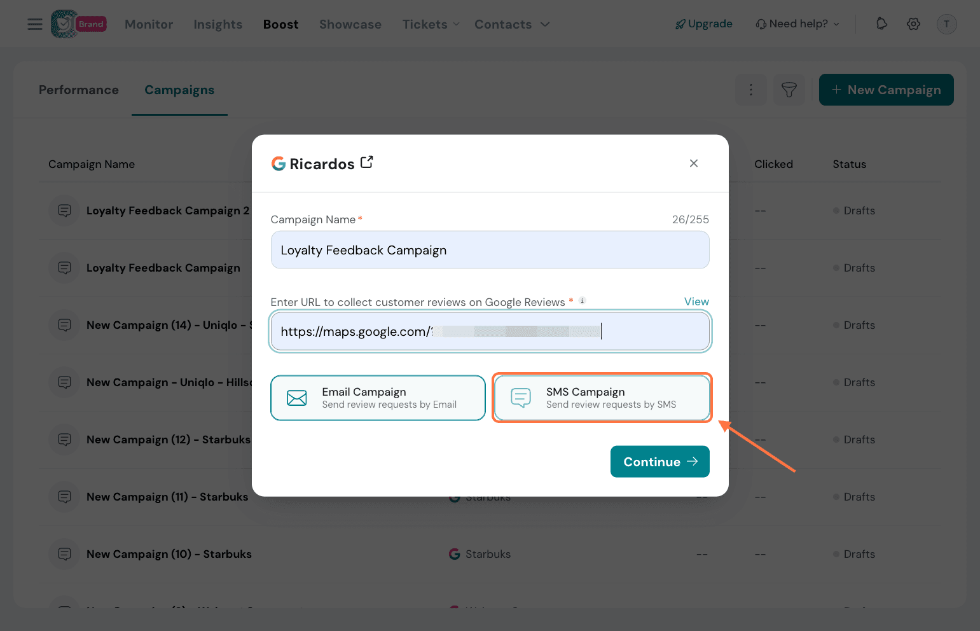Screen dimensions: 980x631
Task: Click the campaigns filter funnel icon
Action: click(789, 90)
